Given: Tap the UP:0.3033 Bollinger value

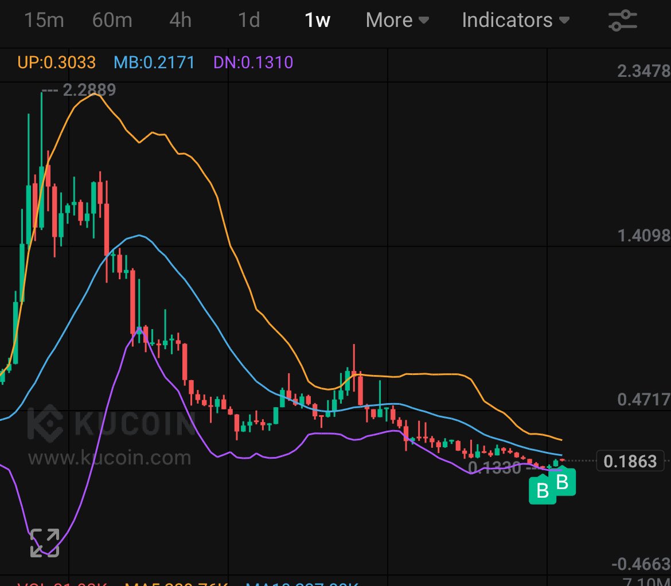Looking at the screenshot, I should (56, 63).
